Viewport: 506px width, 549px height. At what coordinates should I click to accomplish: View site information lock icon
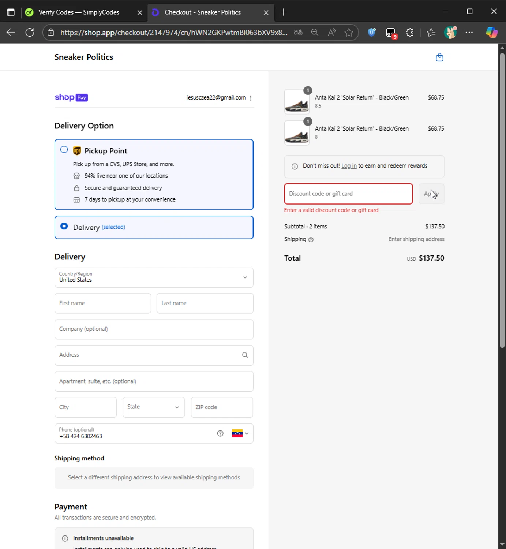pyautogui.click(x=51, y=33)
